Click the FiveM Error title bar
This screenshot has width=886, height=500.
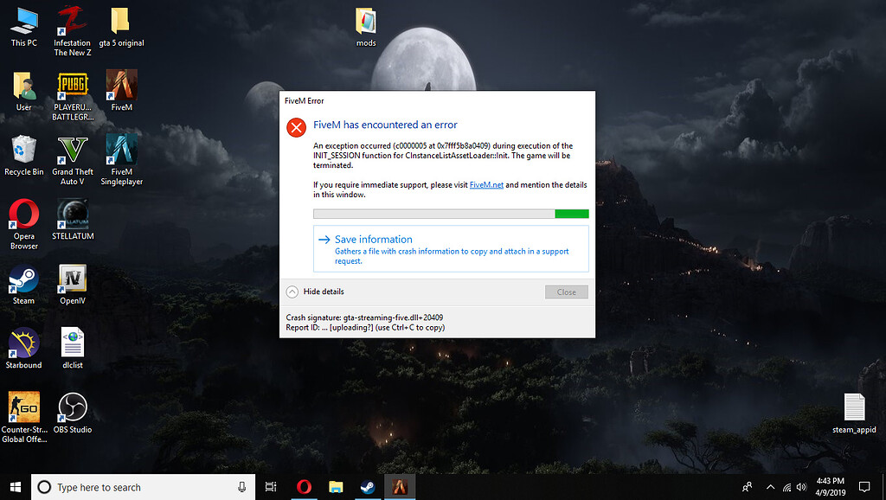click(x=437, y=101)
